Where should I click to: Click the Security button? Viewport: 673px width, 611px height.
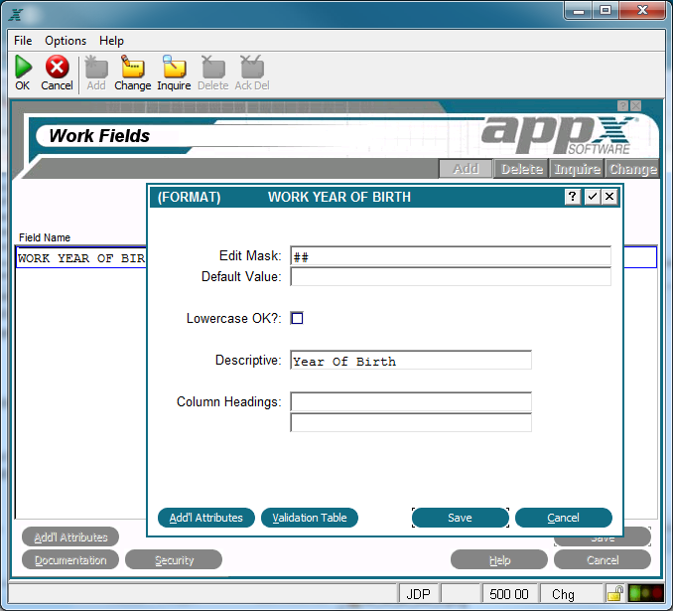pos(174,560)
